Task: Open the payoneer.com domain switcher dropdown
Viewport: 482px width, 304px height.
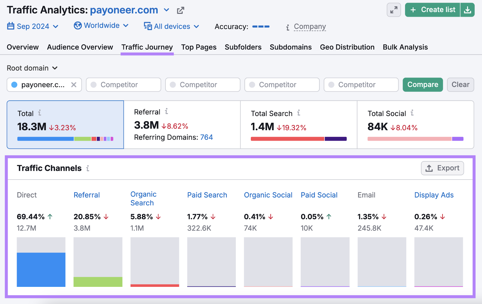Action: tap(167, 10)
